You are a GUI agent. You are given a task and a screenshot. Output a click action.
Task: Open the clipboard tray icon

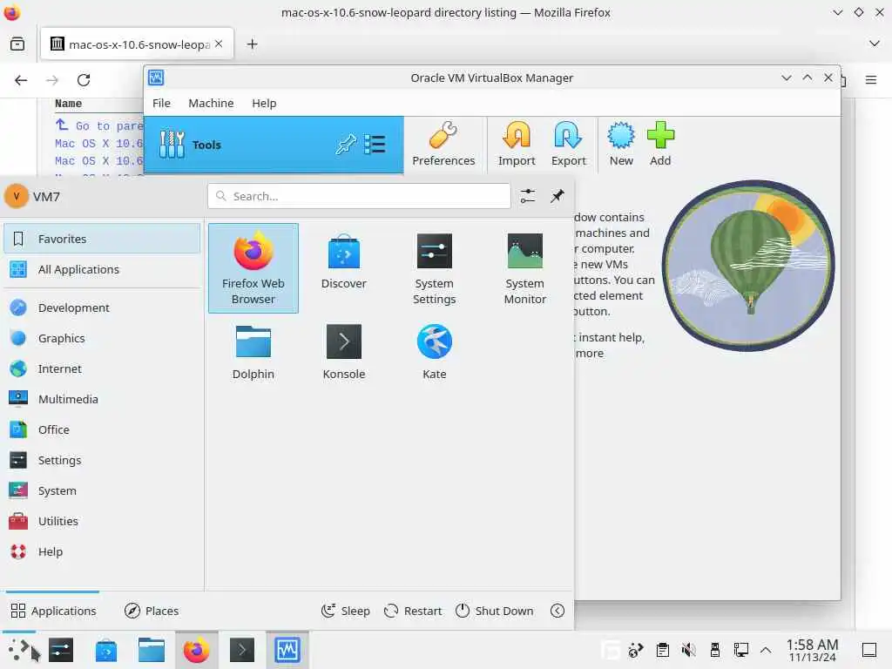tap(662, 650)
